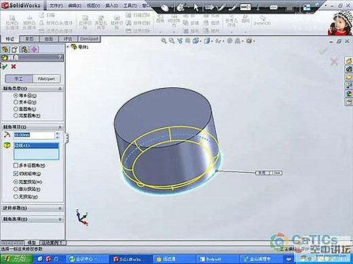Accept with the viewport corner green checkmark
This screenshot has width=353, height=264.
pos(323,51)
